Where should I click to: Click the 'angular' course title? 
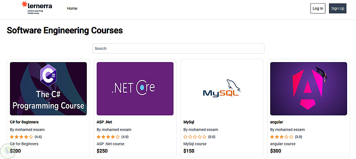(277, 122)
